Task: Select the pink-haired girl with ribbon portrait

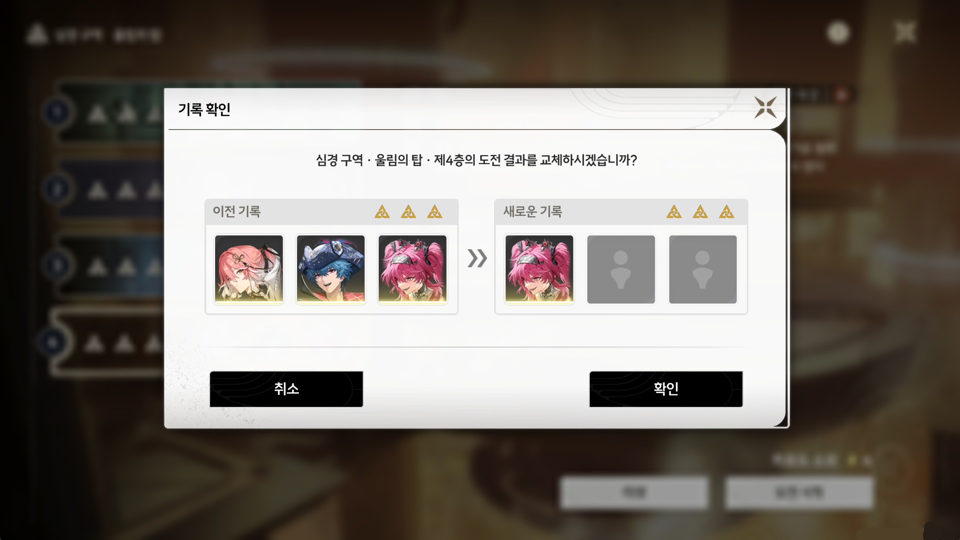Action: click(x=249, y=269)
